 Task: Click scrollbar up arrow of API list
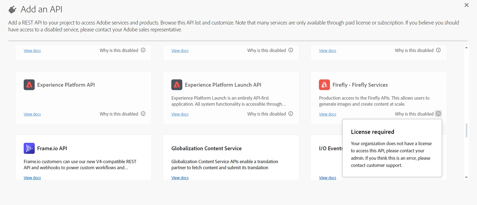point(466,48)
